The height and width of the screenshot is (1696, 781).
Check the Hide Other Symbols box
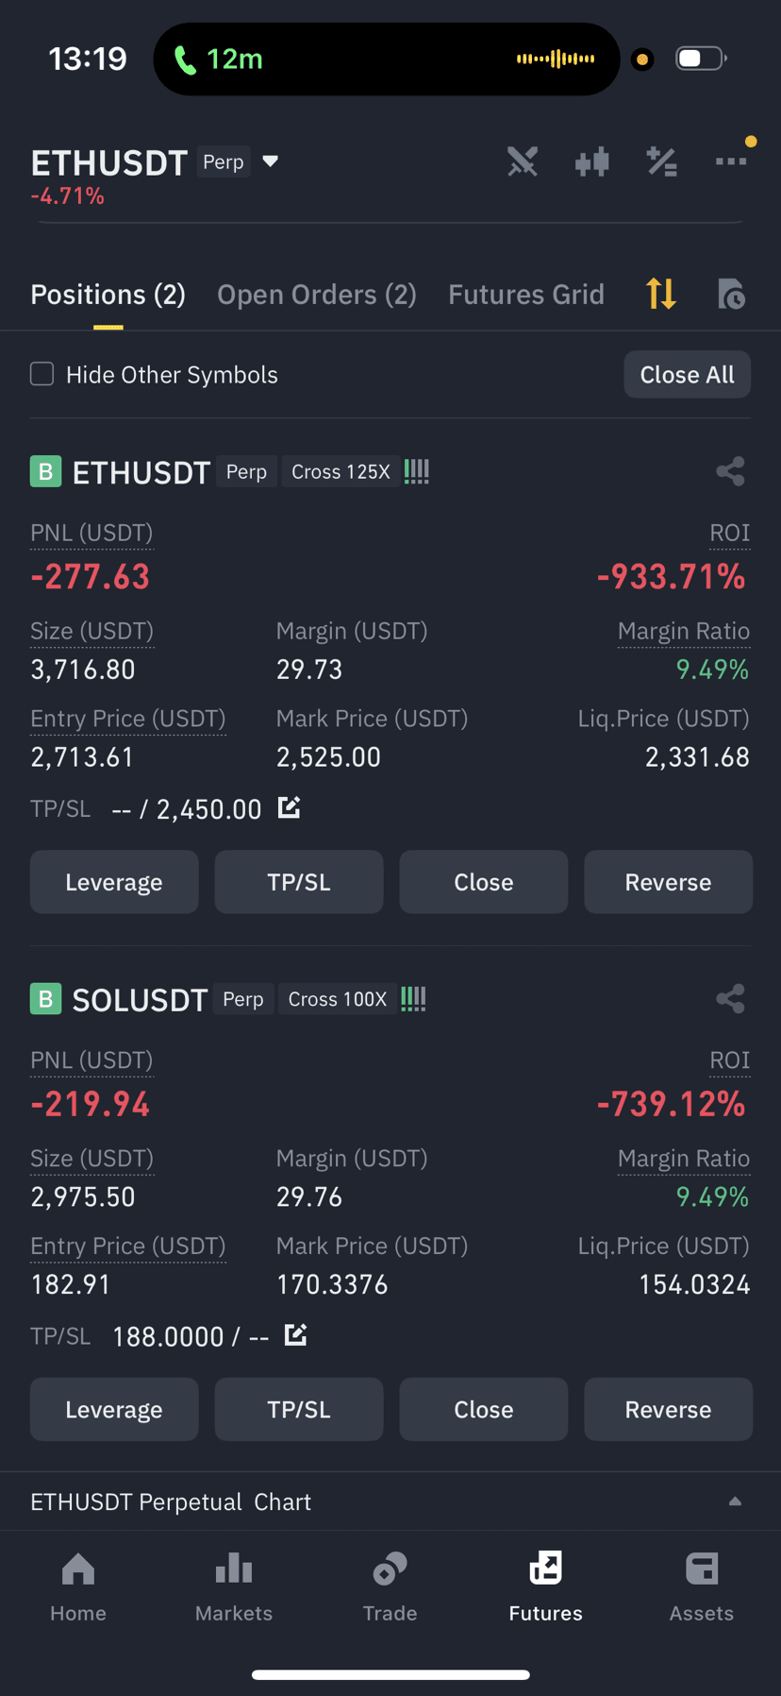[42, 374]
